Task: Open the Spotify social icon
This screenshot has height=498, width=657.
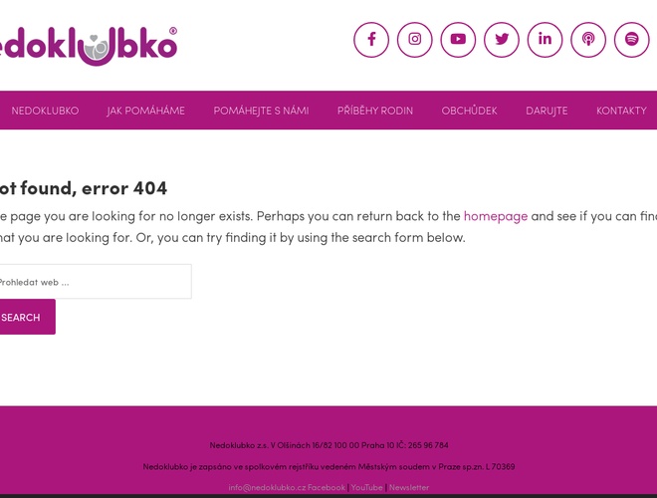Action: click(x=632, y=40)
